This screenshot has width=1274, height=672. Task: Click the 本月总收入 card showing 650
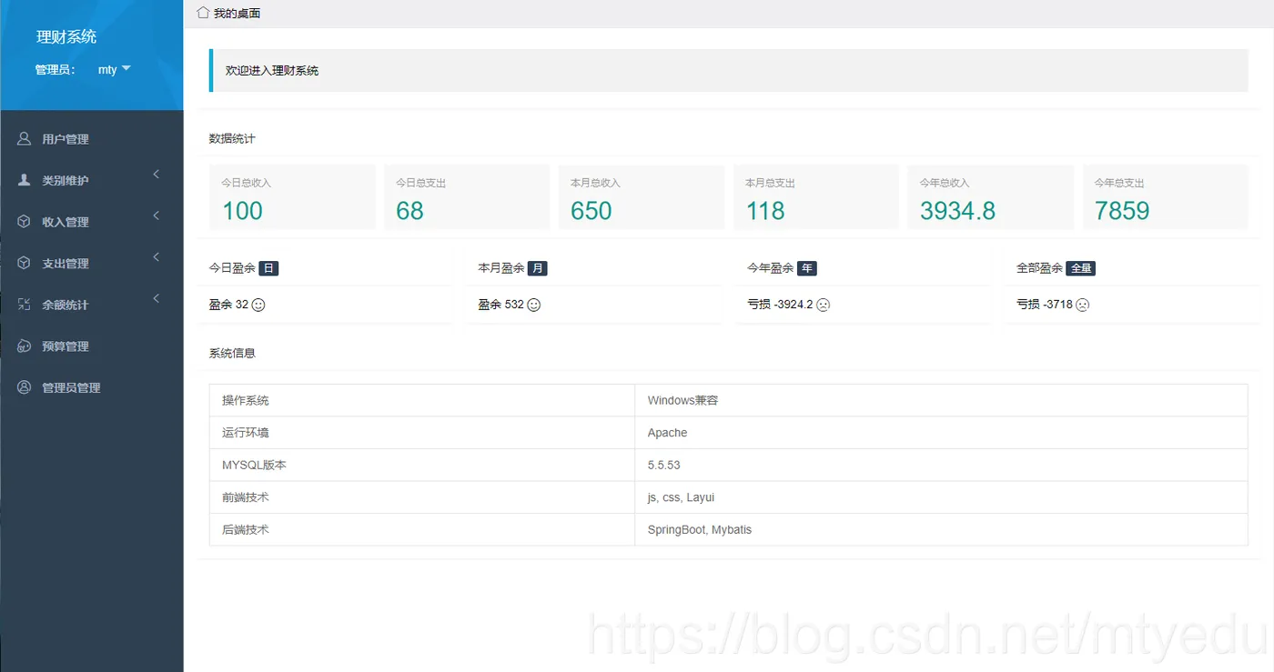click(642, 197)
